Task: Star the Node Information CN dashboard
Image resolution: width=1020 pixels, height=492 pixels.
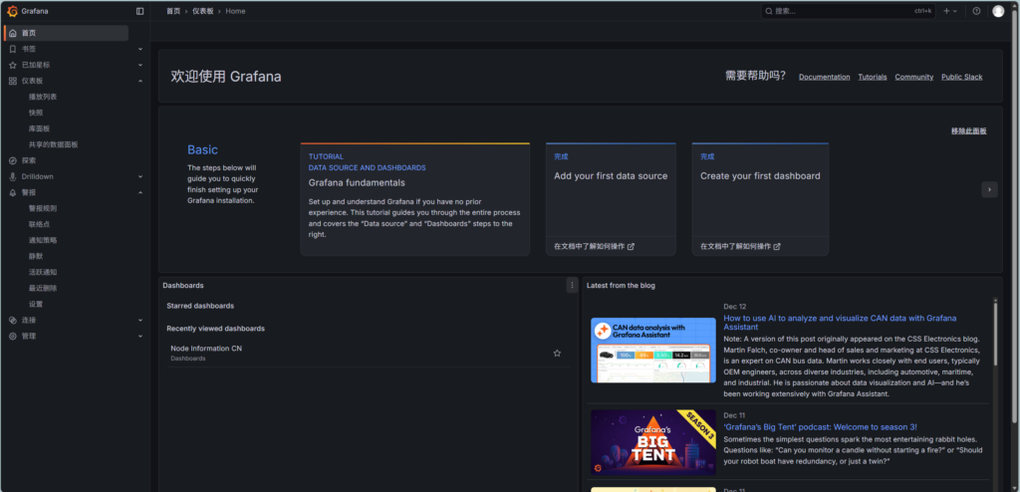Action: [x=557, y=353]
